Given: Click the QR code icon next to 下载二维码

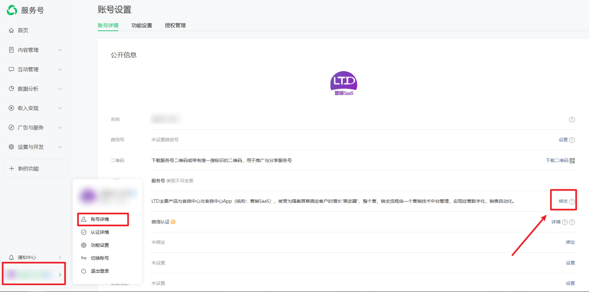Looking at the screenshot, I should pyautogui.click(x=572, y=160).
